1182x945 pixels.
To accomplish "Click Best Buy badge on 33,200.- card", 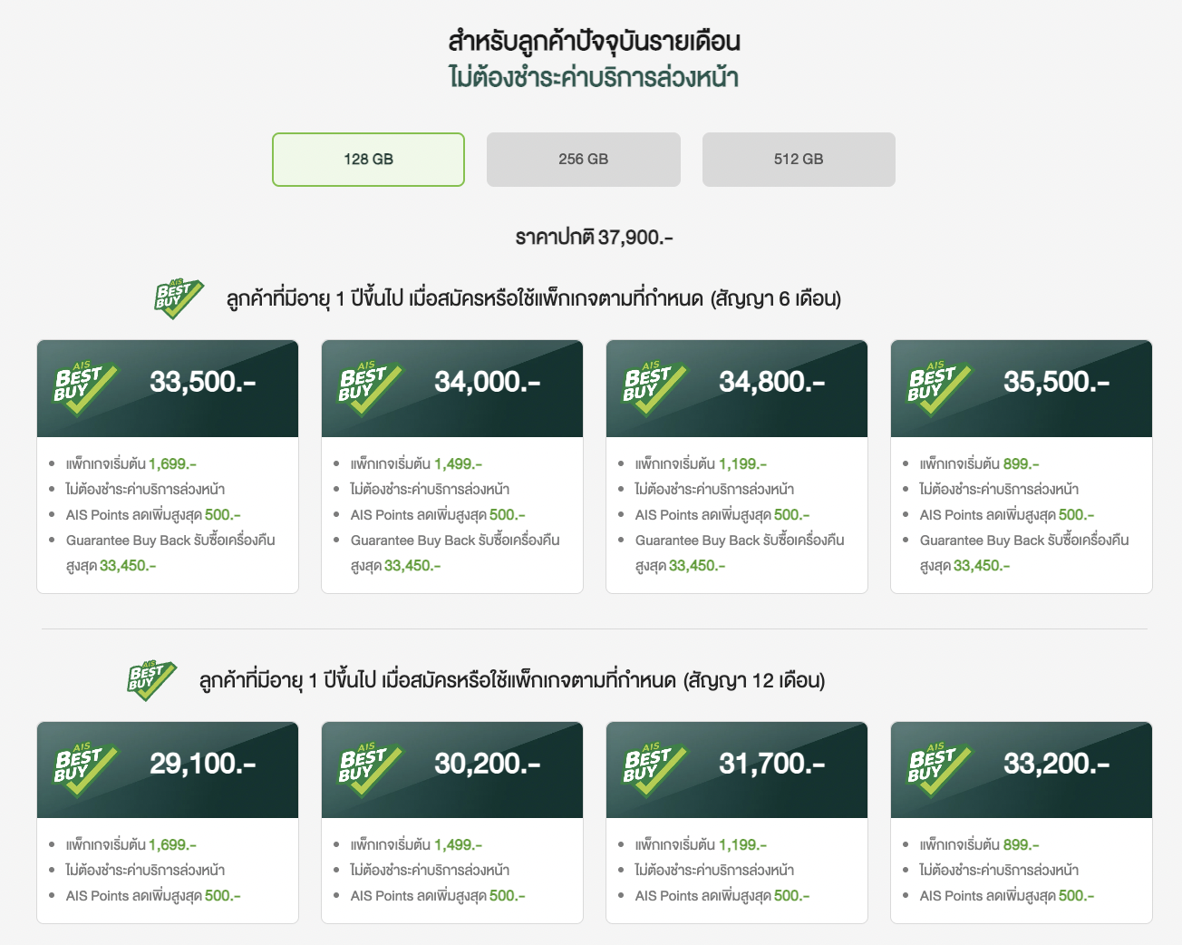I will [940, 769].
